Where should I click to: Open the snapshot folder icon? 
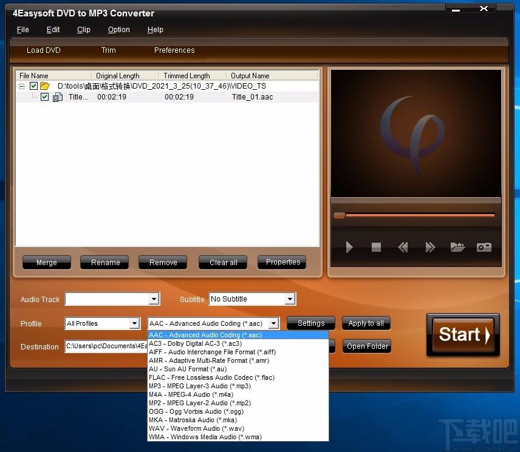click(x=457, y=247)
